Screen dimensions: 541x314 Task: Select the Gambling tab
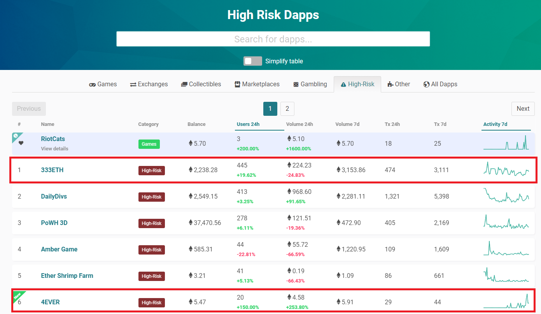pos(310,84)
